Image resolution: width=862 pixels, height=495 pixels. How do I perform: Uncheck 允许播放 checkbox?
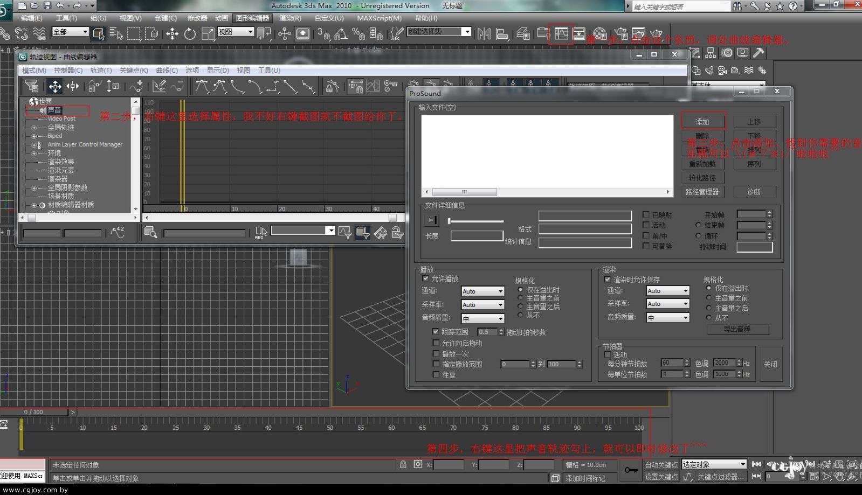[426, 278]
